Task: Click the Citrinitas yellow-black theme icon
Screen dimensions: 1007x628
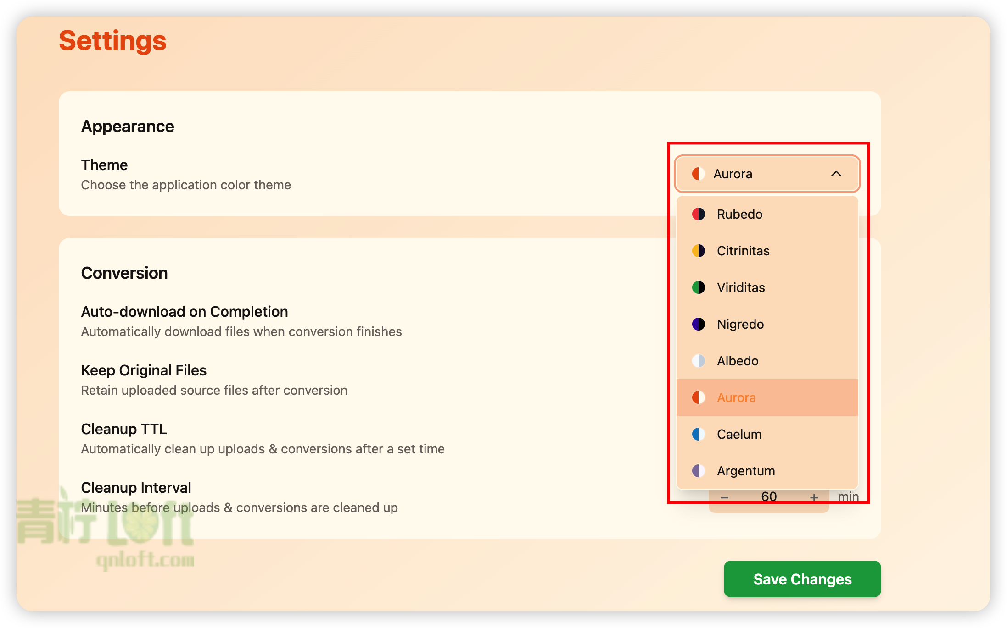Action: coord(698,251)
